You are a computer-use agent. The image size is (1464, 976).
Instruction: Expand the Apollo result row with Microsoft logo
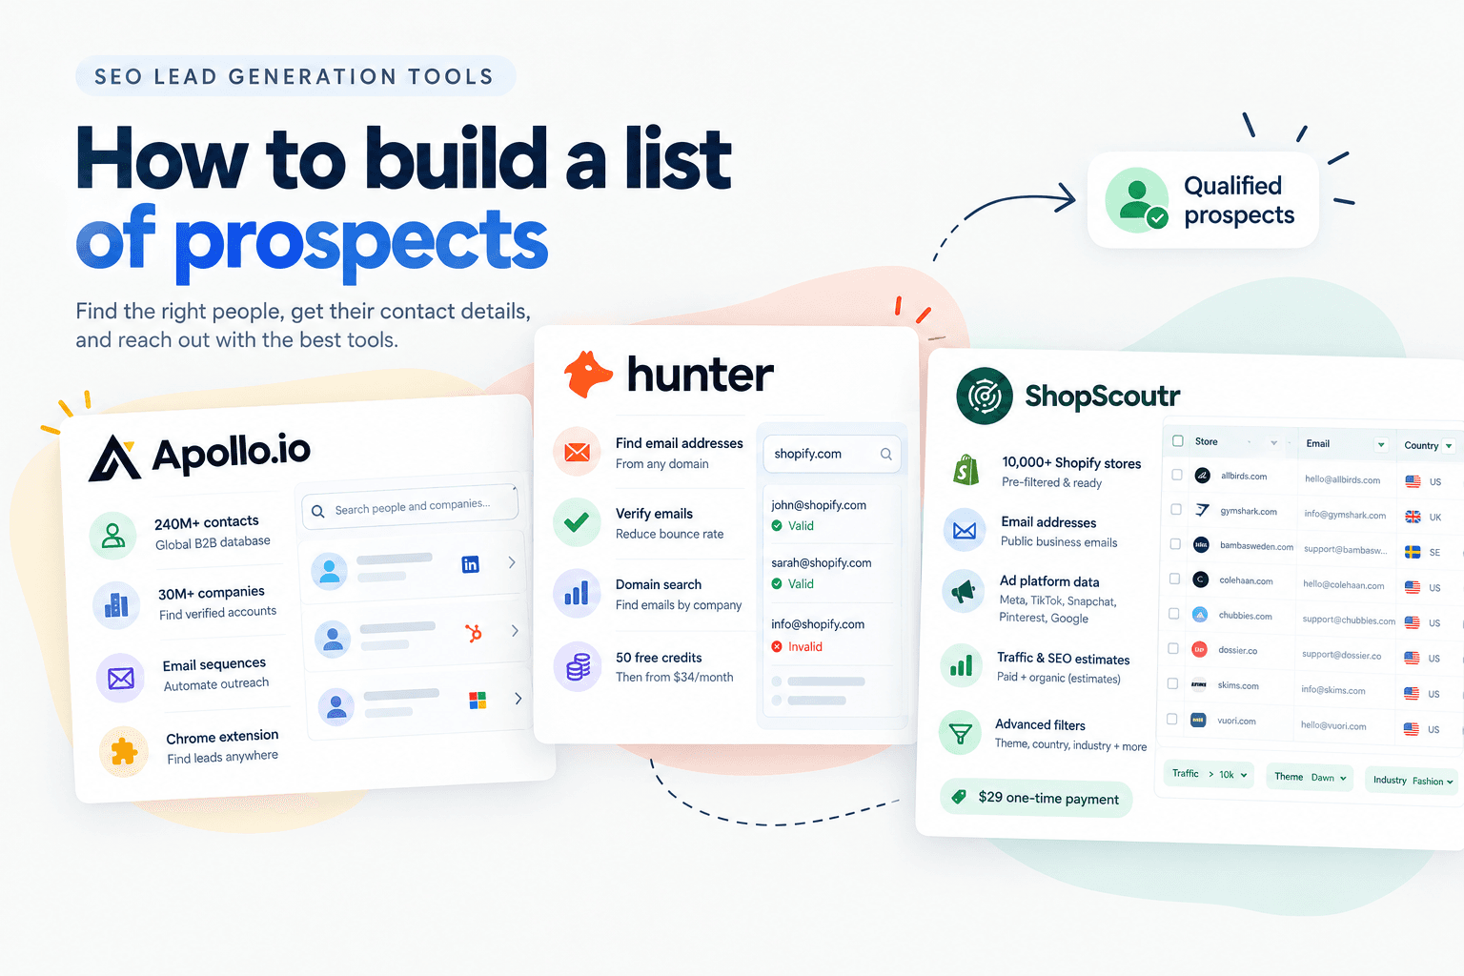518,699
